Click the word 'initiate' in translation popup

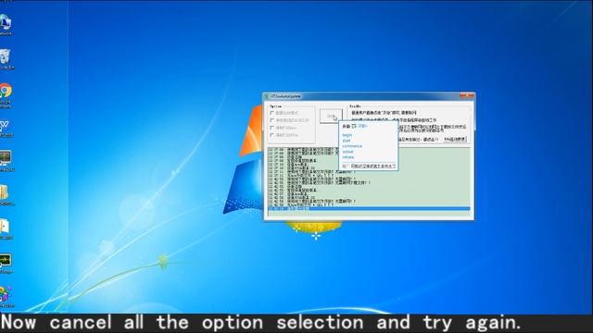point(348,157)
